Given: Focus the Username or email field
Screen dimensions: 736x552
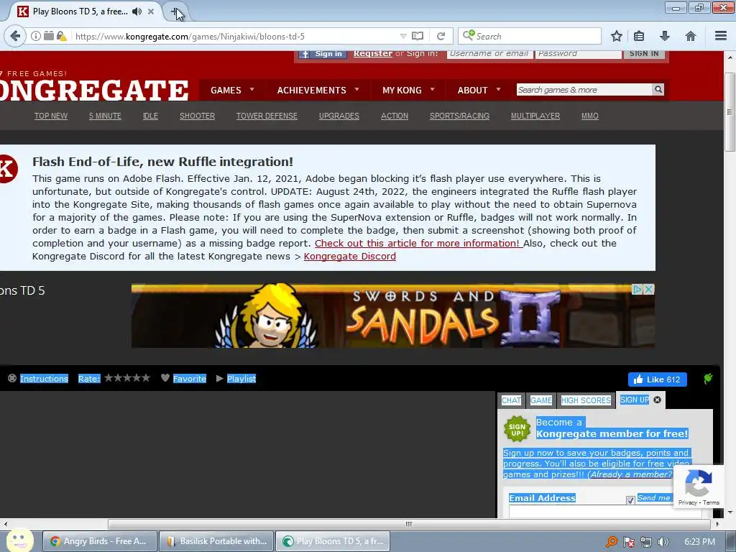Looking at the screenshot, I should point(489,54).
